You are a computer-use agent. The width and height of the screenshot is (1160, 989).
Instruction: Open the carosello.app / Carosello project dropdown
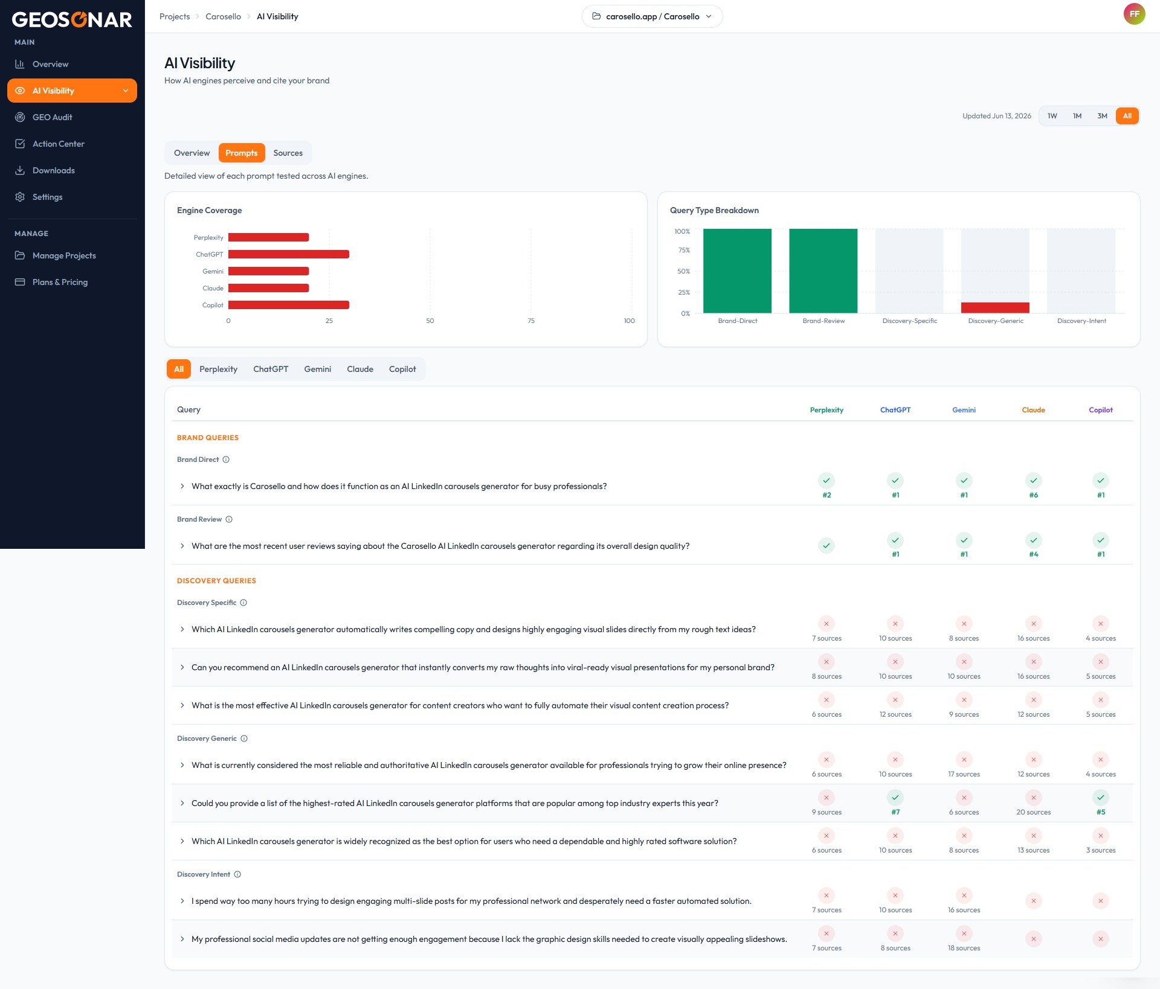coord(652,16)
